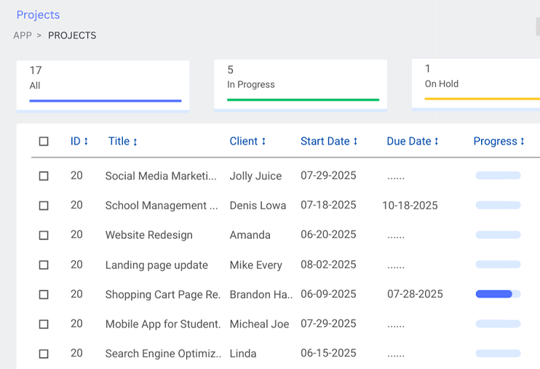Click the Progress column sort arrow

[x=523, y=142]
